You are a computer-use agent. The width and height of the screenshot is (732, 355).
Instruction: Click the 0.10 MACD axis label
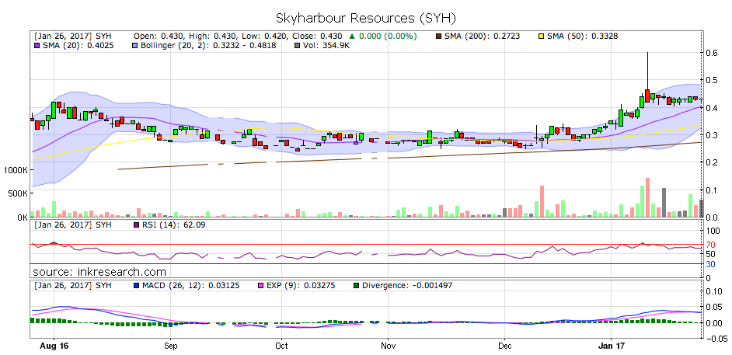[x=713, y=291]
